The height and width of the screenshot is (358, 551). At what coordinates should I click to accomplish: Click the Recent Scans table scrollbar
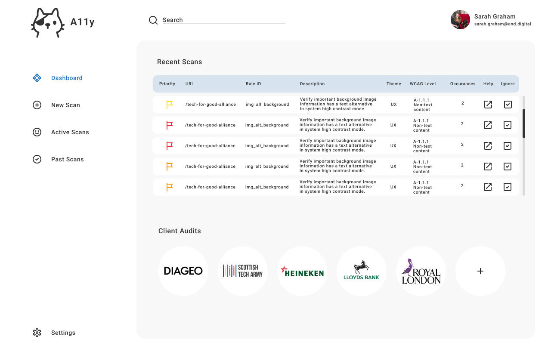(524, 123)
